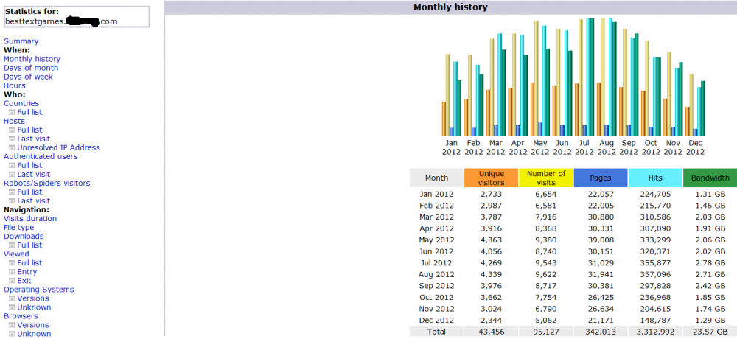Click the icon next to Exit under Viewed
Viewport: 737px width, 339px height.
(x=12, y=281)
